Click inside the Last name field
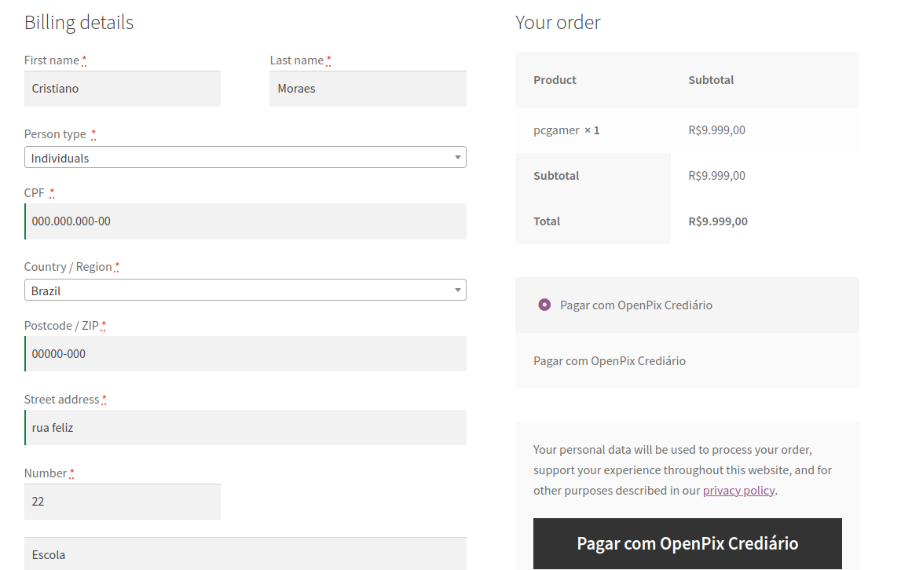Screen dimensions: 901x570 point(368,88)
